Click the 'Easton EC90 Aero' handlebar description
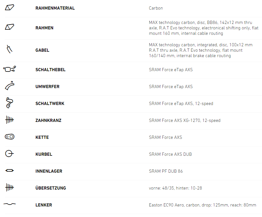This screenshot has width=262, height=217. click(202, 205)
